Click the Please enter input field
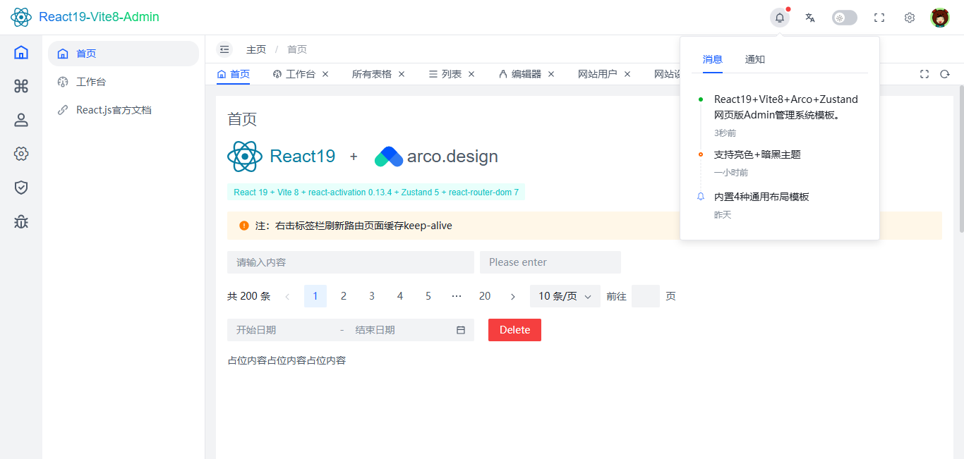This screenshot has height=459, width=964. tap(550, 262)
